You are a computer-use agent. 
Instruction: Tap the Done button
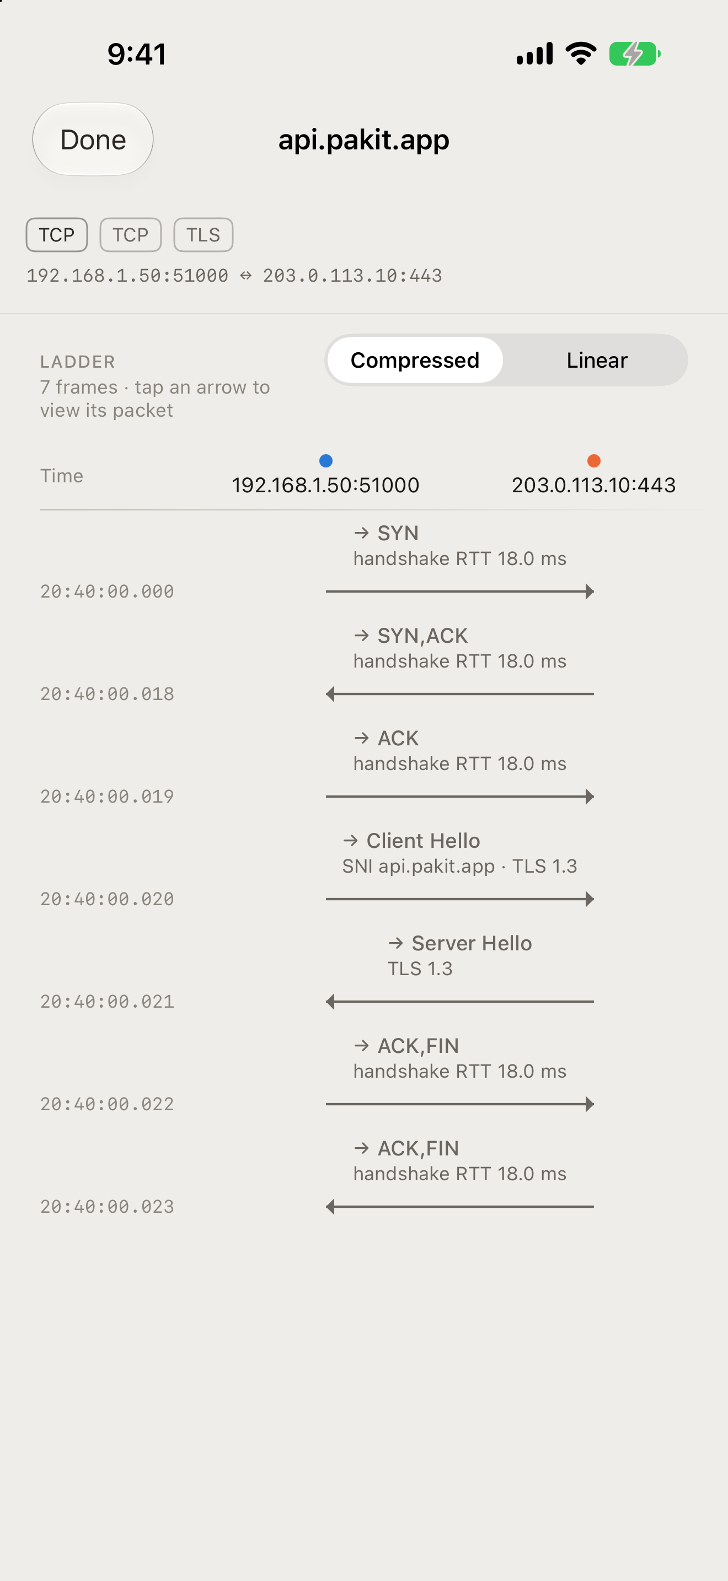pos(93,139)
